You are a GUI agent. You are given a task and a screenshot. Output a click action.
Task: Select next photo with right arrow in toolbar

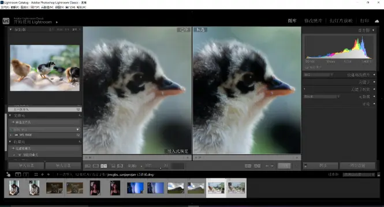[x=272, y=166]
